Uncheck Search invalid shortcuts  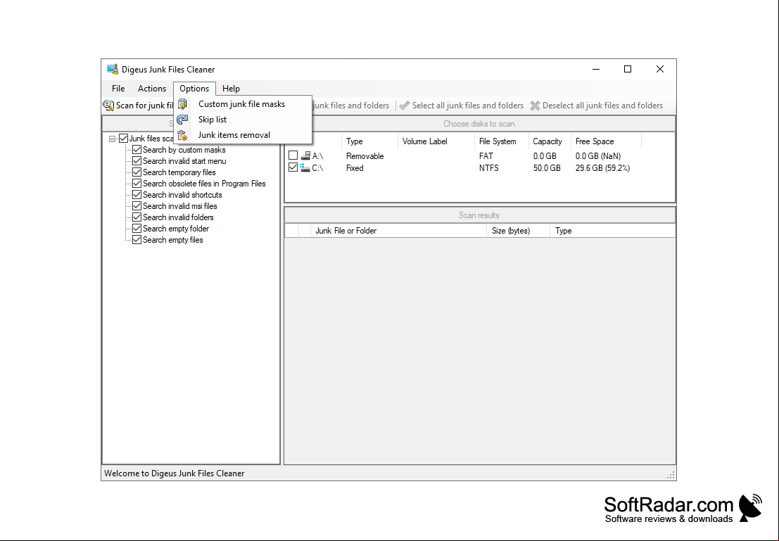point(137,195)
